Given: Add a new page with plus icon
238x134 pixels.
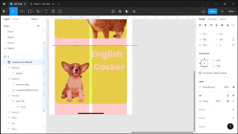Looking at the screenshot, I should [x=38, y=26].
